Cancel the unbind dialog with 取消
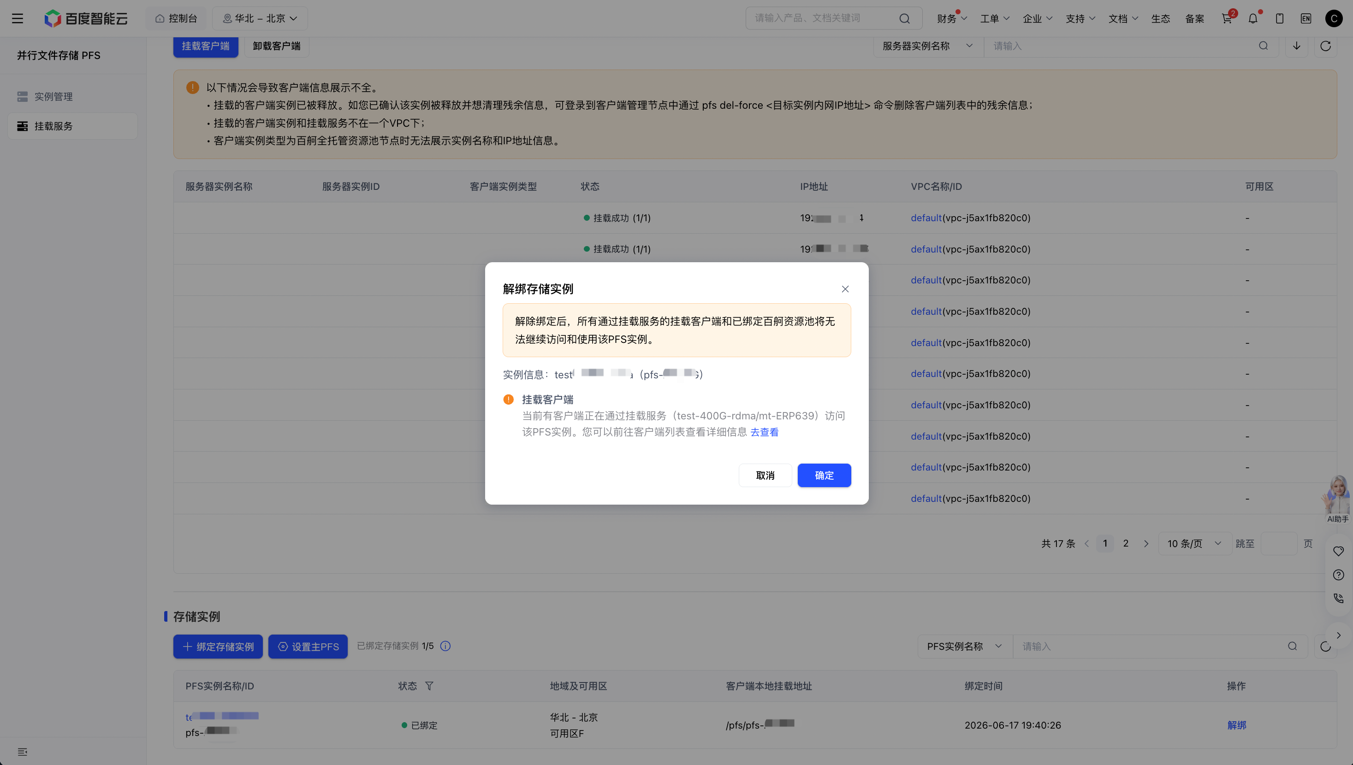 [x=766, y=476]
